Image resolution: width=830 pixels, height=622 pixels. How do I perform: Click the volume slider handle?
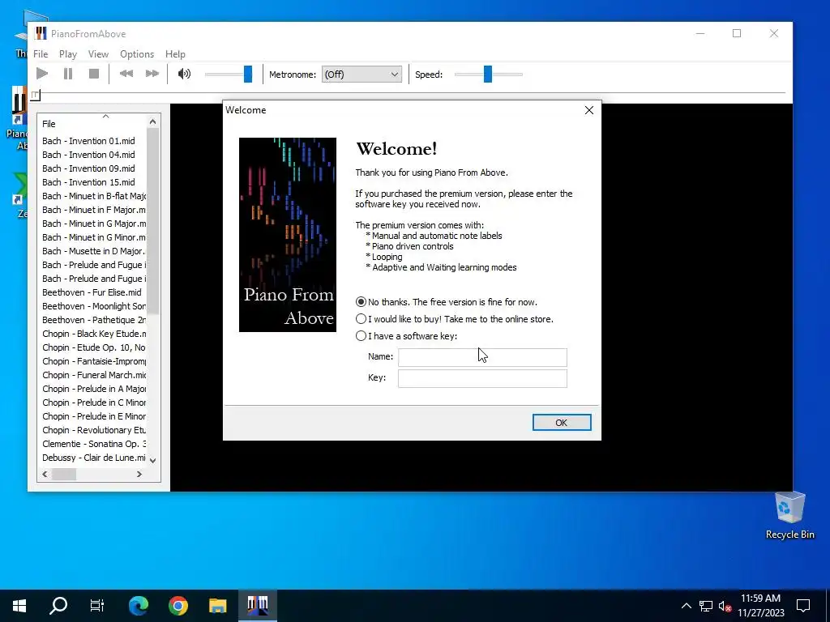tap(248, 74)
